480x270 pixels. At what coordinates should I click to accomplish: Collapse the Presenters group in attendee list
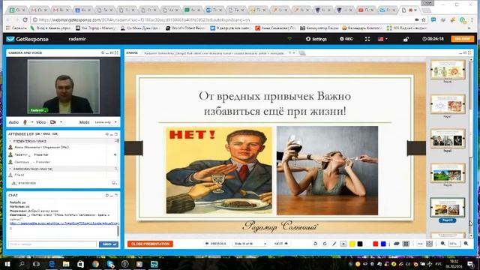[x=10, y=141]
